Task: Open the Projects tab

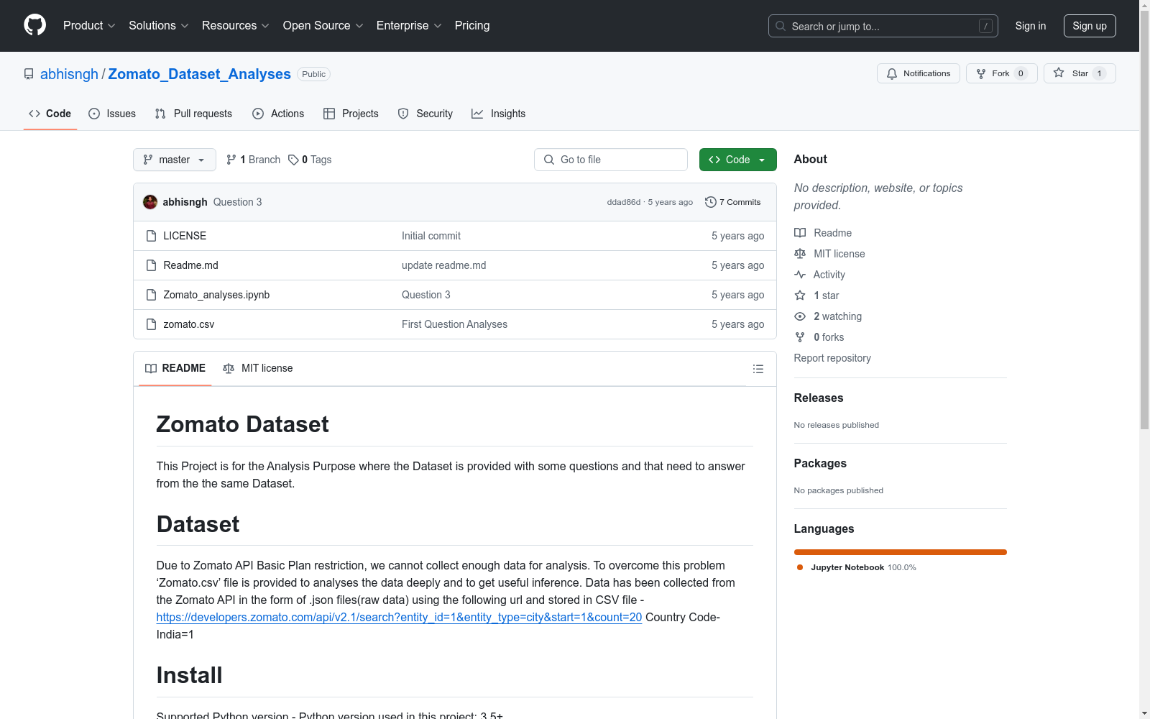Action: [x=351, y=114]
